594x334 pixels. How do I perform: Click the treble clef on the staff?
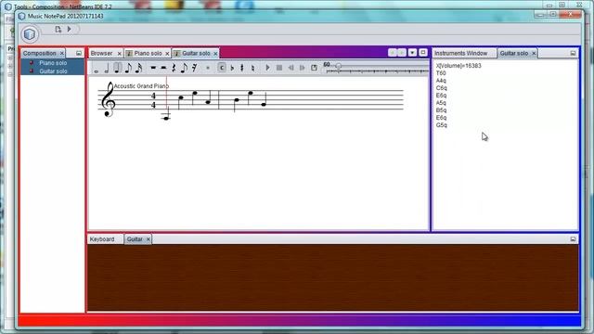(109, 99)
